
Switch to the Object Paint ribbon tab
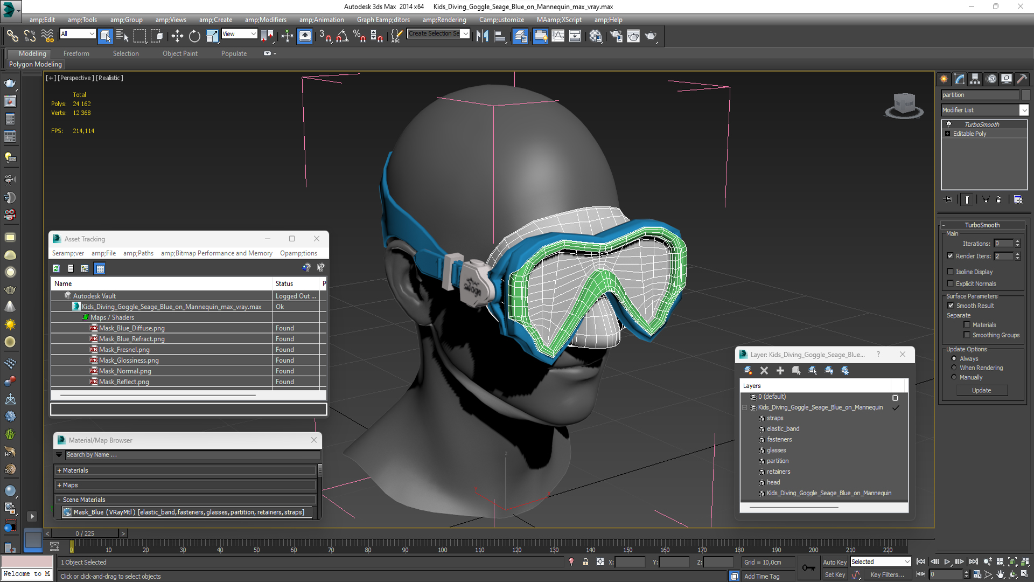coord(180,53)
